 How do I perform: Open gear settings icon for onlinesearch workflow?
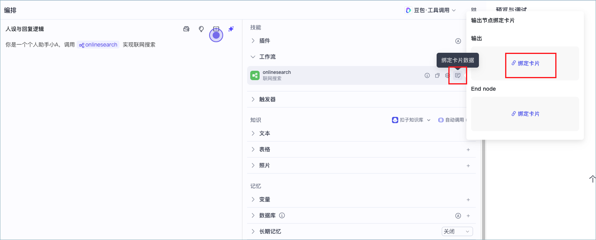(447, 75)
